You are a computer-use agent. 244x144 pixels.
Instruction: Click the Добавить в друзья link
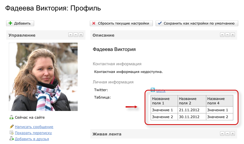32,139
